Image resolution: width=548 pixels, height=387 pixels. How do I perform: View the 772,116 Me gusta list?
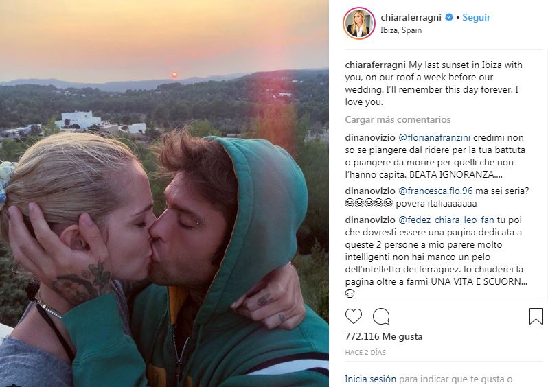(x=384, y=336)
